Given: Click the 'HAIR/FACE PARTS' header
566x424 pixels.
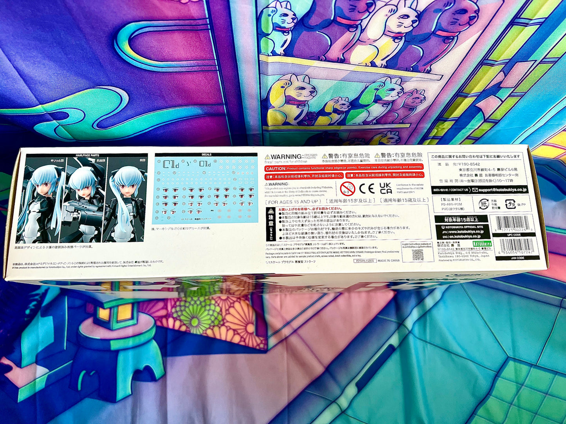Looking at the screenshot, I should [x=87, y=155].
